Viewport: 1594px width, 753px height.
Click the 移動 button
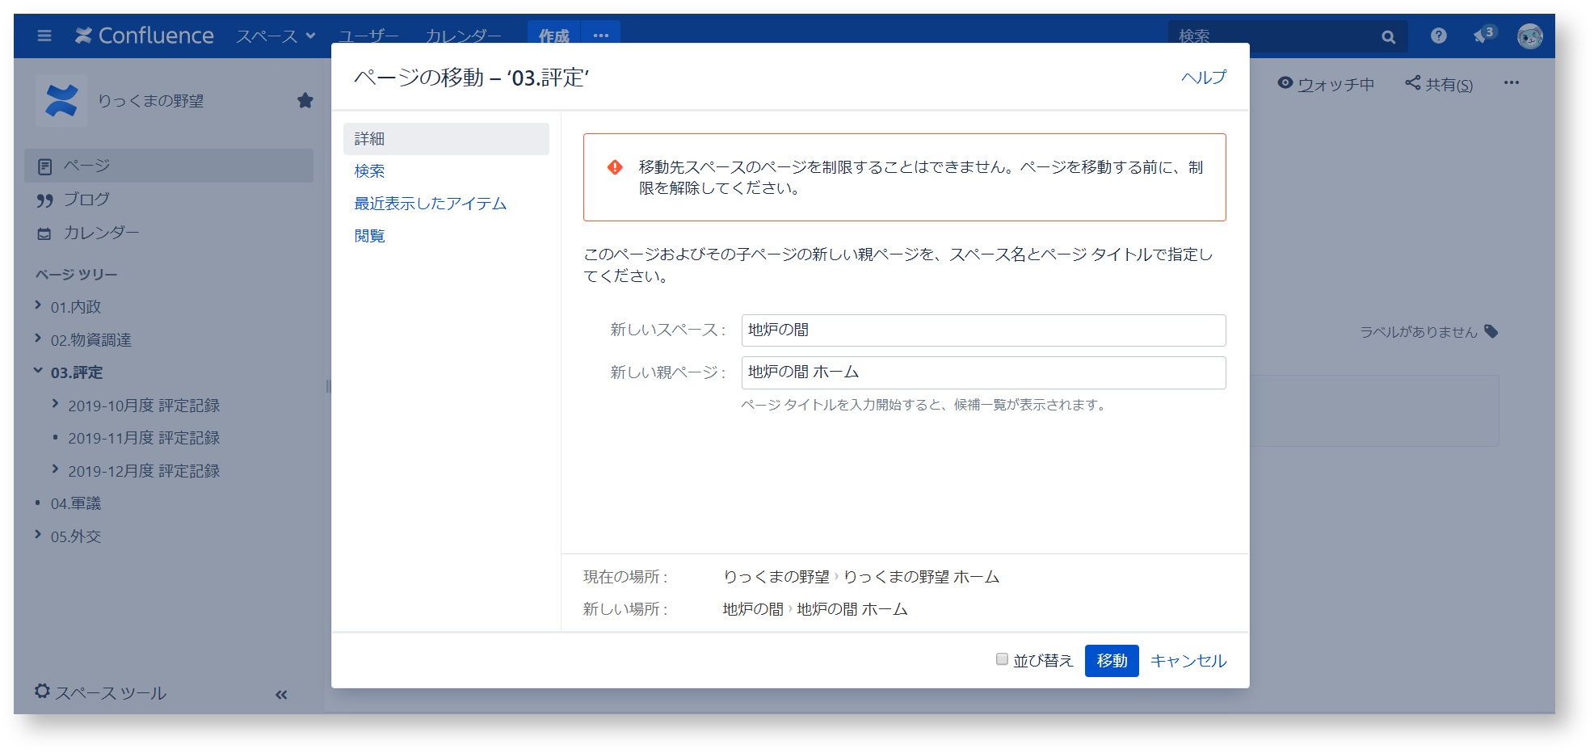pos(1111,660)
